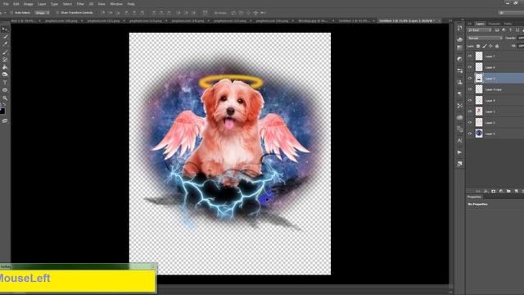Open the Help menu
524x295 pixels.
[x=131, y=4]
